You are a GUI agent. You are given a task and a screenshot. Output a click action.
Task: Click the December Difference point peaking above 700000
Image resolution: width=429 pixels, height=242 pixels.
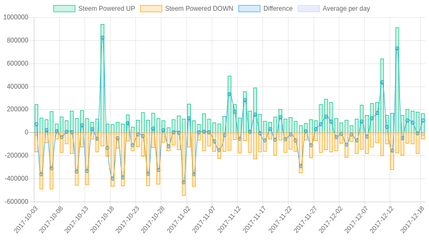point(397,48)
